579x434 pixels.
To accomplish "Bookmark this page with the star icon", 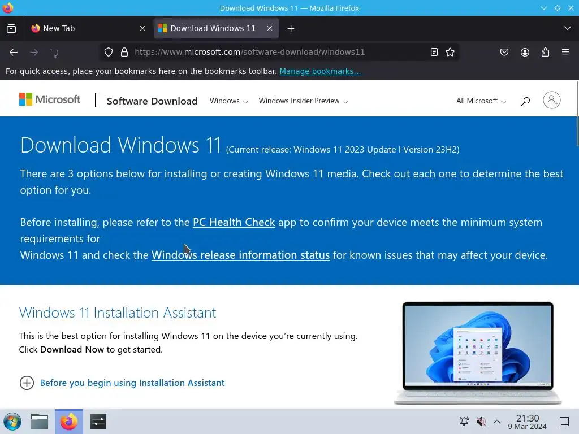I will [x=450, y=52].
